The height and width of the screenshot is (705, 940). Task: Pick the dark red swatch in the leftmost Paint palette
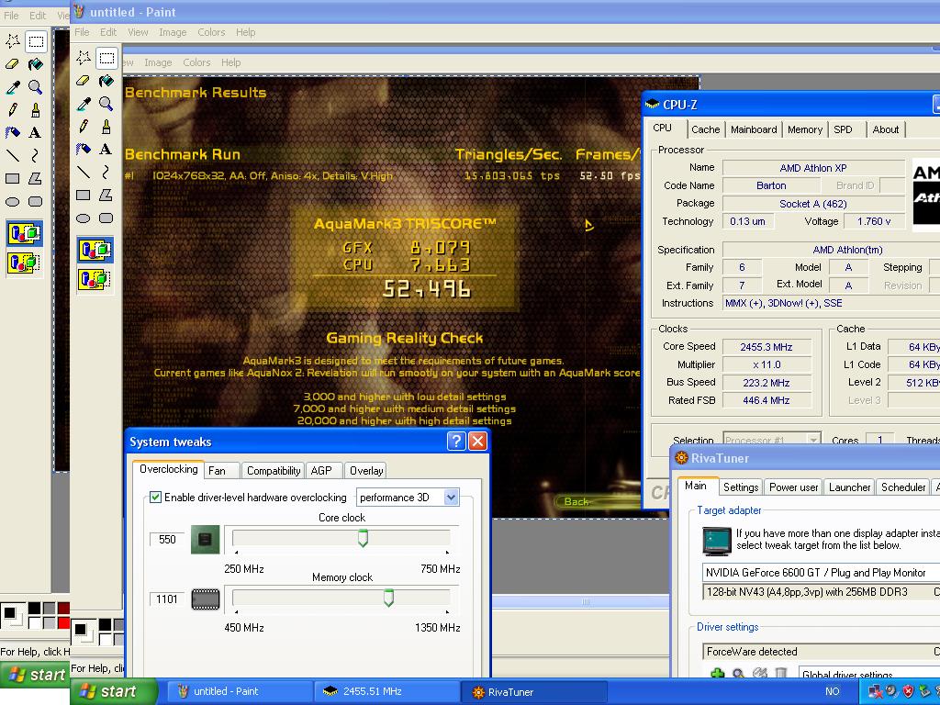63,608
